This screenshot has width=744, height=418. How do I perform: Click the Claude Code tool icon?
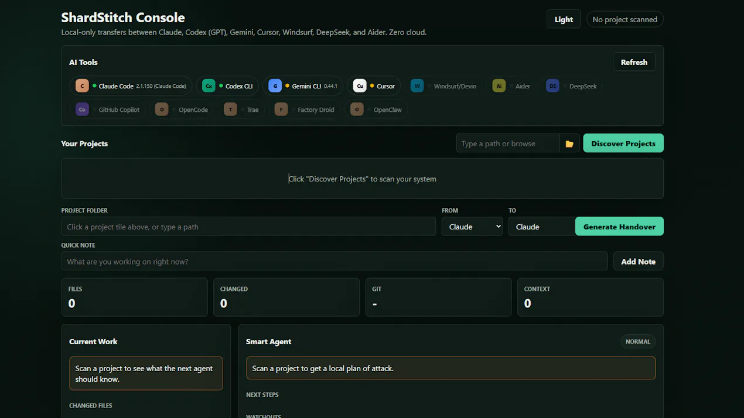point(82,86)
